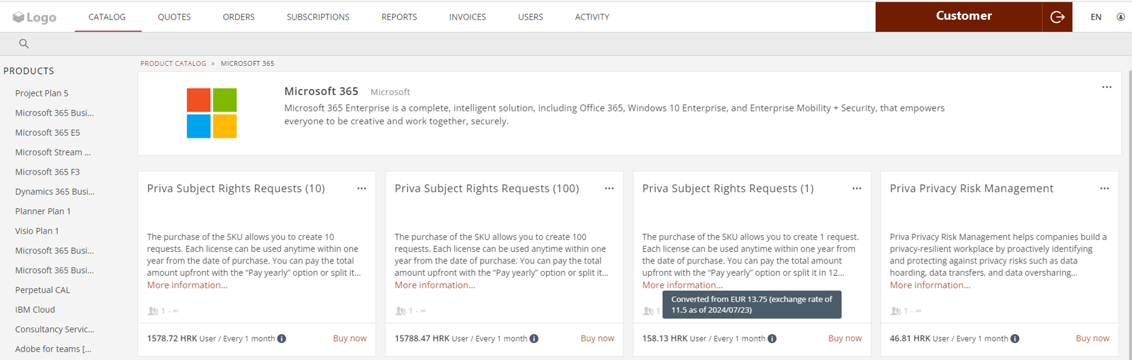
Task: Open ellipsis menu on Priva Privacy Risk Management
Action: (x=1104, y=188)
